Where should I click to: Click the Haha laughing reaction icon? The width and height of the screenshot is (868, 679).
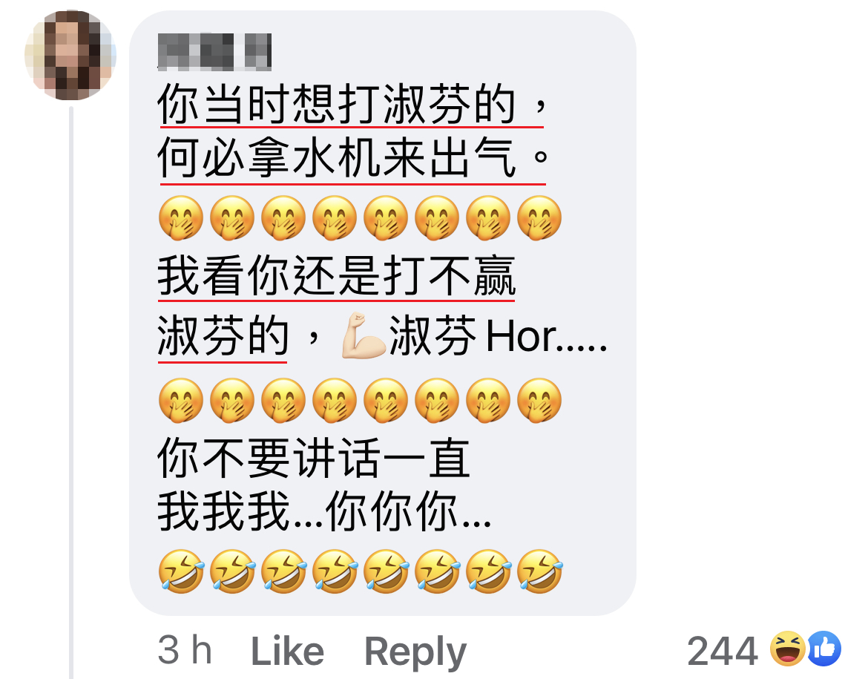pyautogui.click(x=789, y=648)
